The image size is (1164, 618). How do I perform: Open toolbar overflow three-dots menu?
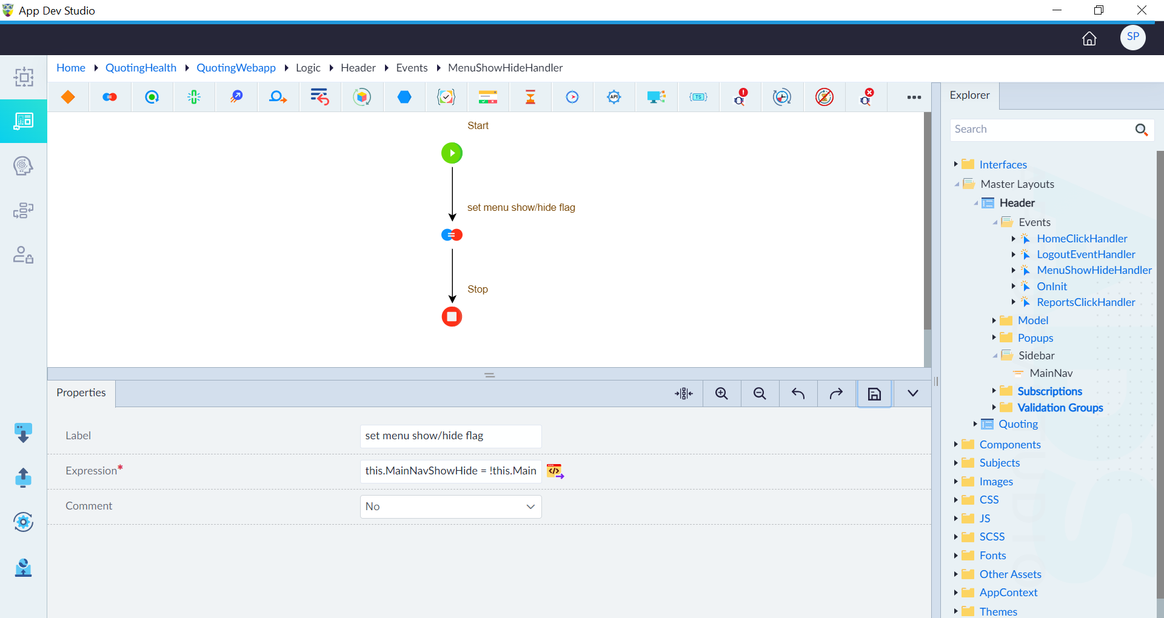pyautogui.click(x=914, y=97)
